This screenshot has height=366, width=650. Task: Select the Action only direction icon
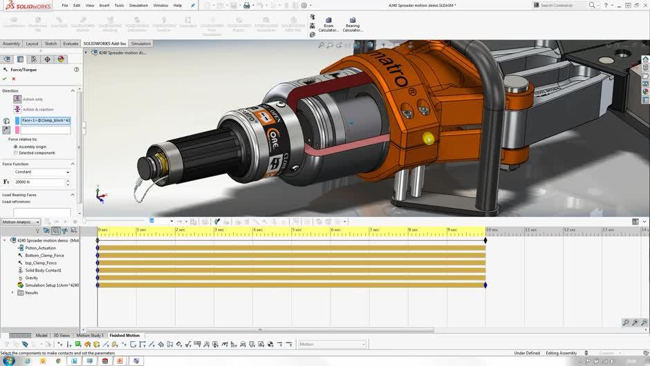17,99
